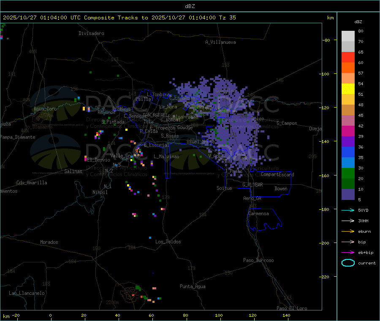Select the pink bip arrow in legend
Viewport: 380px width, 321px height.
(347, 242)
